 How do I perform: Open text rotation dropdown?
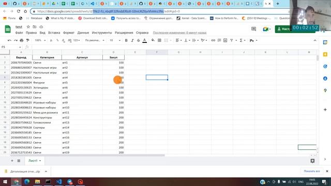pyautogui.click(x=204, y=40)
